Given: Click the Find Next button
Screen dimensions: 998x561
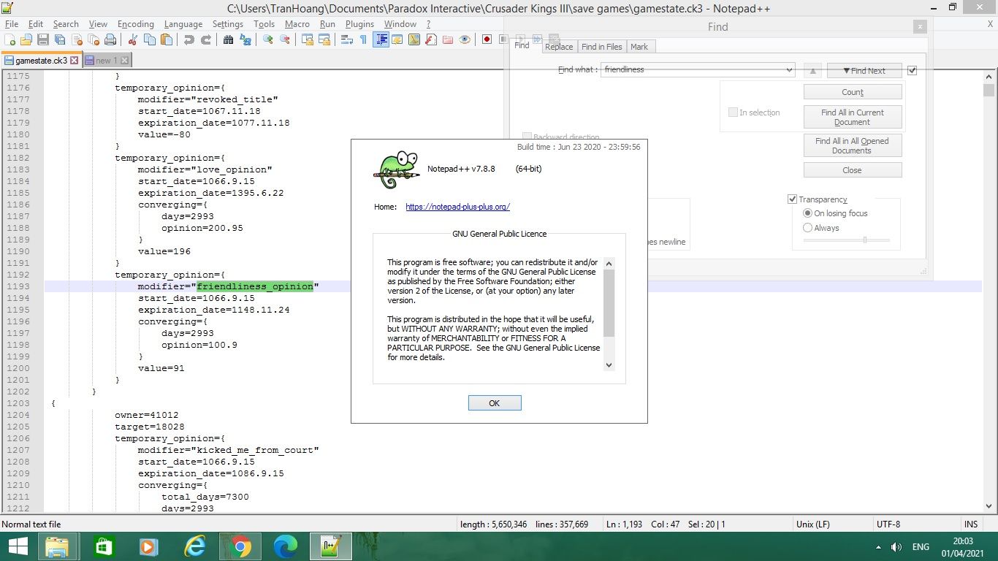Looking at the screenshot, I should tap(864, 71).
